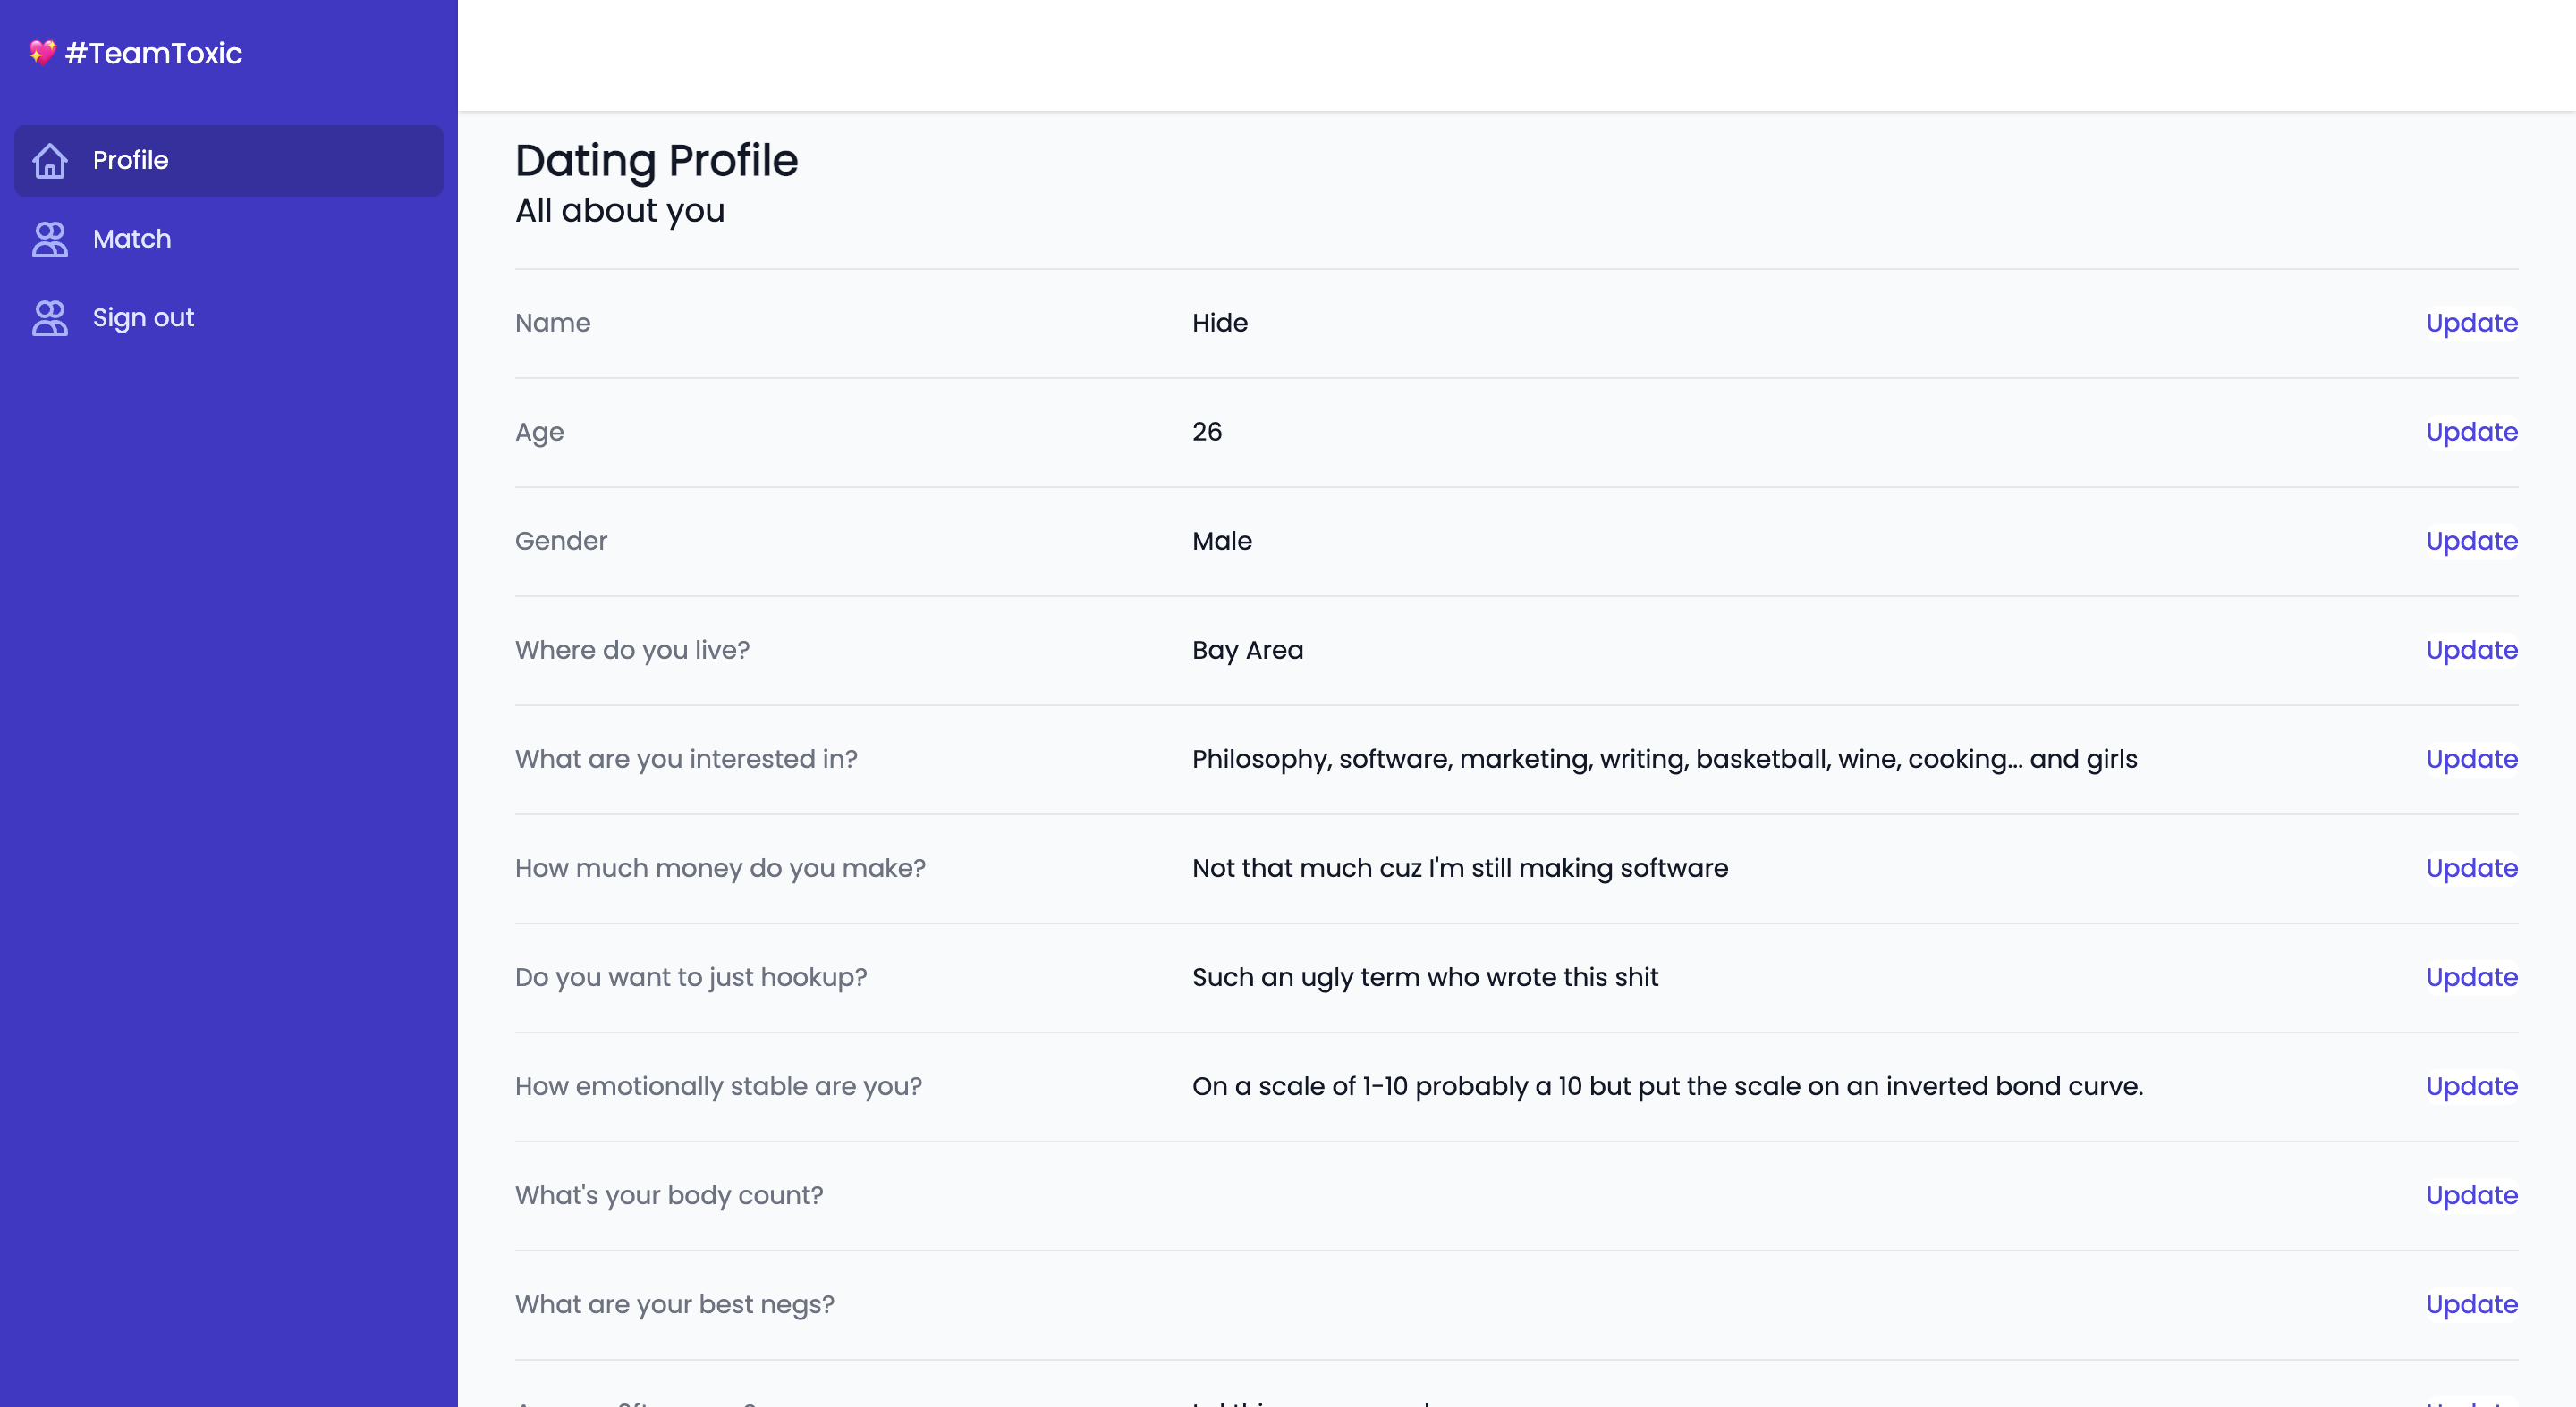Update the money answer
The width and height of the screenshot is (2576, 1407).
(2471, 867)
